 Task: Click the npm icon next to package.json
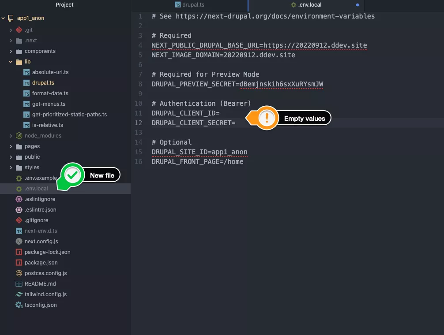19,263
